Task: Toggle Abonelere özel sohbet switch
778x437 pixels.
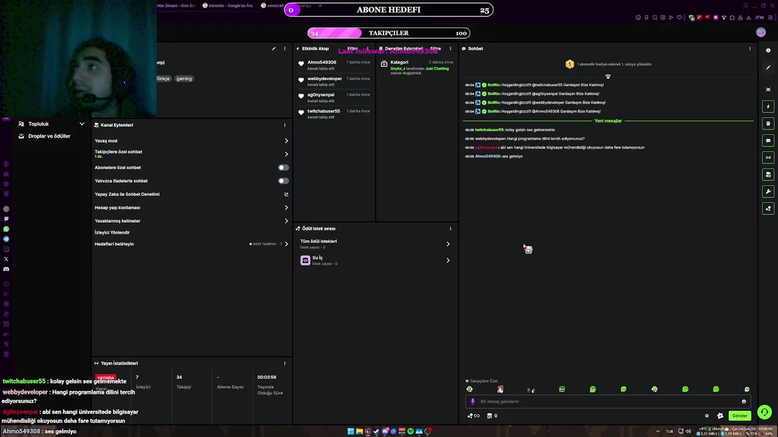Action: 283,168
